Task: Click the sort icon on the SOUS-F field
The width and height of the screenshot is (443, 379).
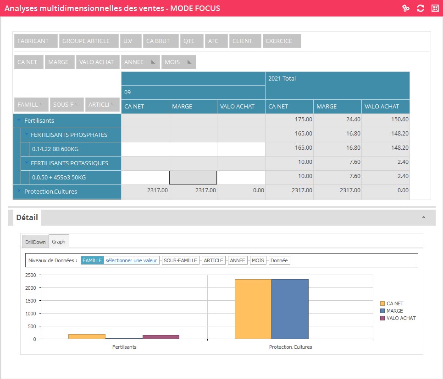Action: point(78,105)
